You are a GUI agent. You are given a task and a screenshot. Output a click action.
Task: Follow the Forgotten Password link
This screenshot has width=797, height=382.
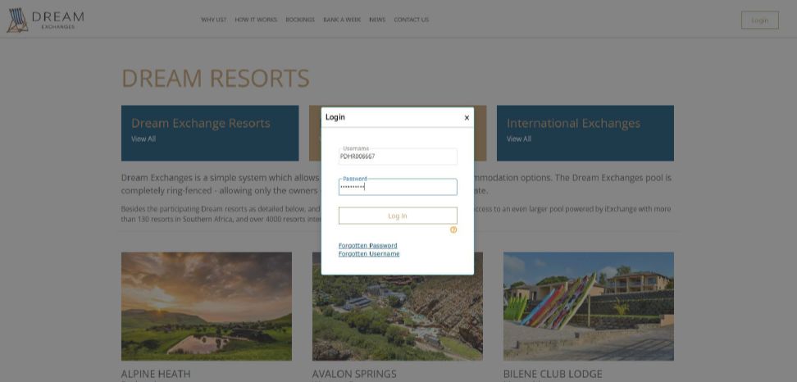tap(368, 246)
